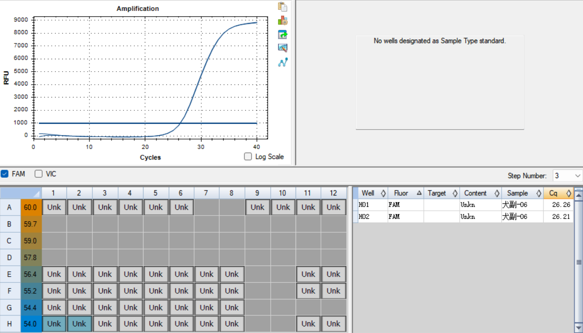
Task: Select plate column header 1
Action: pos(54,193)
